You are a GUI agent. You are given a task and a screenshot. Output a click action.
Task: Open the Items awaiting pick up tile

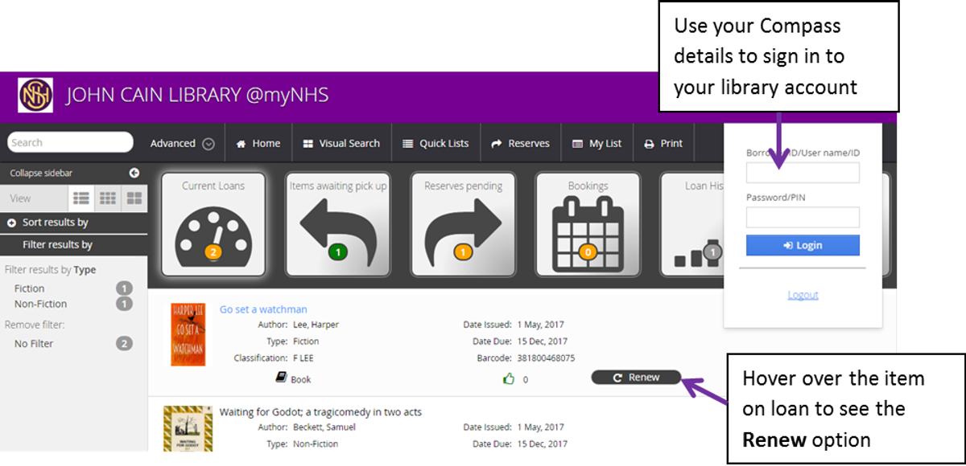tap(338, 224)
